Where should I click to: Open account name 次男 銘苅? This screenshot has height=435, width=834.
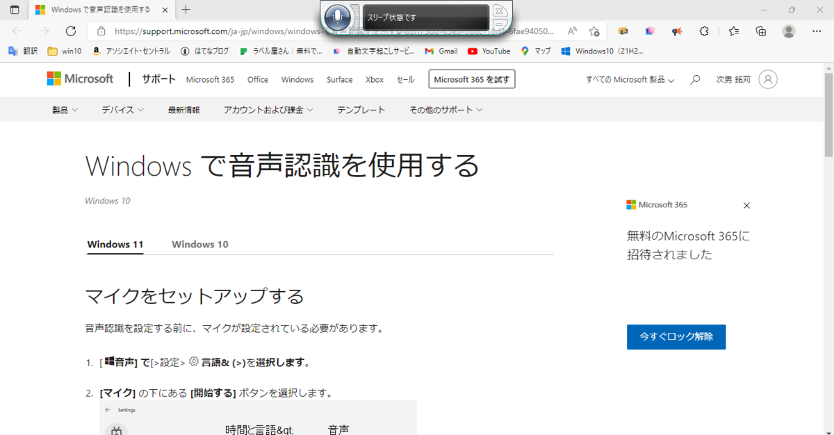[x=733, y=80]
